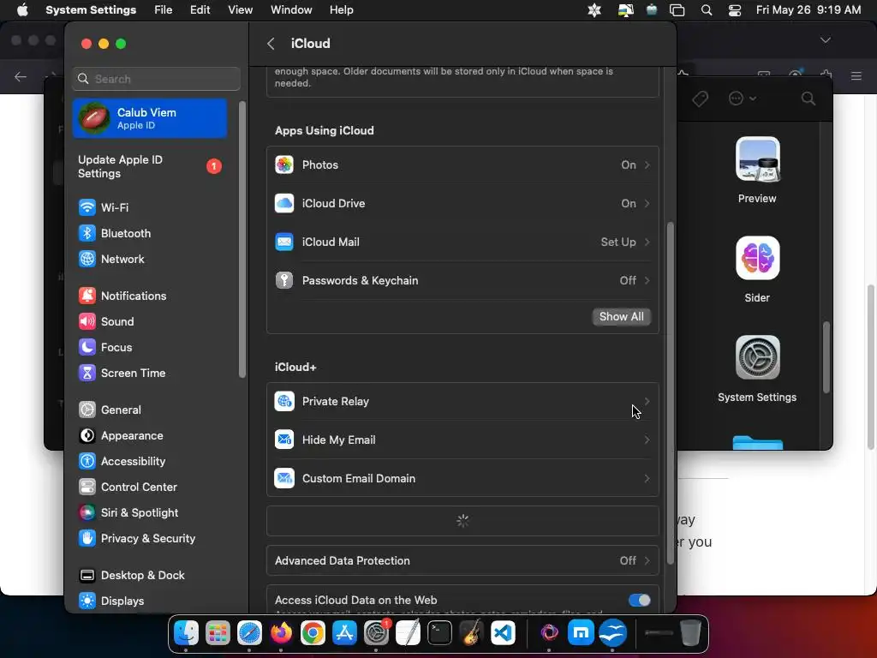The image size is (877, 658).
Task: Open Custom Email Domain row chevron
Action: click(647, 478)
